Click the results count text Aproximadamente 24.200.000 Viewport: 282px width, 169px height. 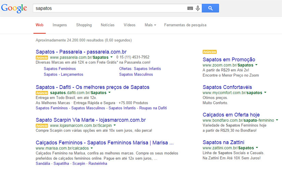[x=84, y=40]
